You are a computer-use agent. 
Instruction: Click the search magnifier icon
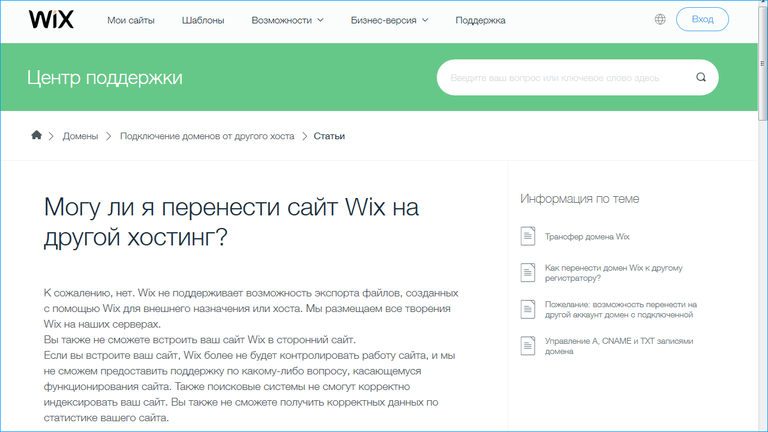[x=701, y=77]
